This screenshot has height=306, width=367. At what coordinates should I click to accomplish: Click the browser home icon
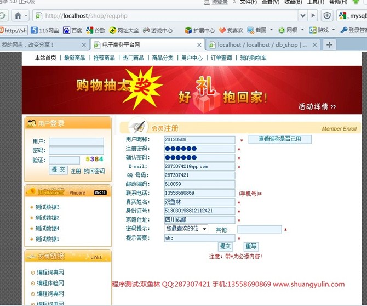click(18, 16)
